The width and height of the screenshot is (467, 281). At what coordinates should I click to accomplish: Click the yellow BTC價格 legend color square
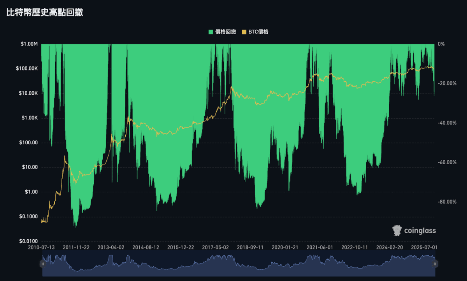(x=243, y=32)
